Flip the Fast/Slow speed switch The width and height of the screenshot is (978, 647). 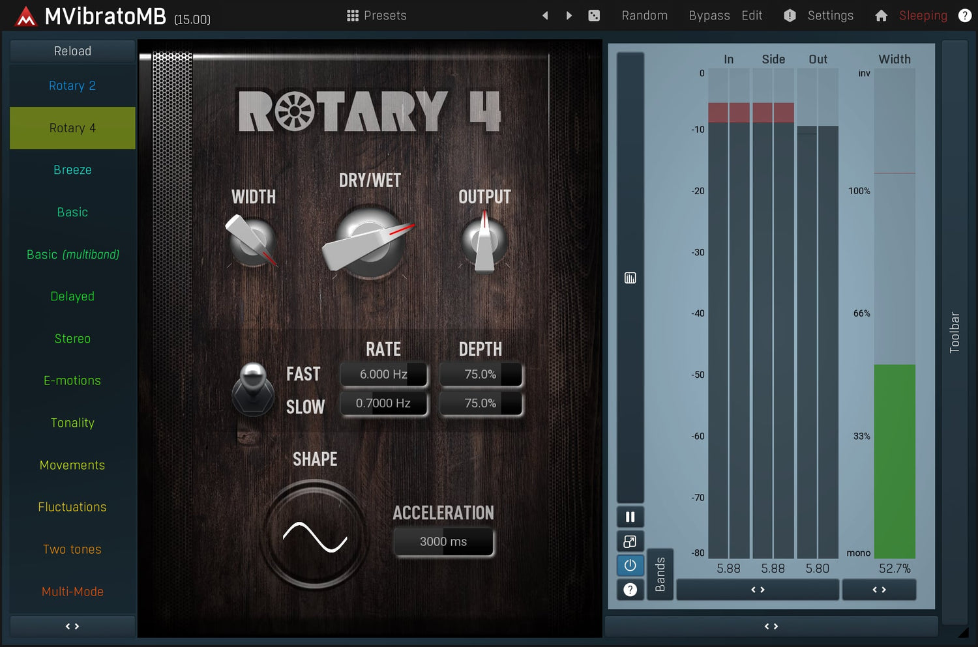click(x=253, y=389)
